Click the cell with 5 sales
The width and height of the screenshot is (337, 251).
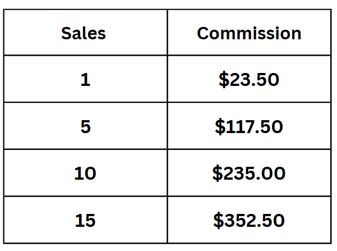pyautogui.click(x=85, y=127)
